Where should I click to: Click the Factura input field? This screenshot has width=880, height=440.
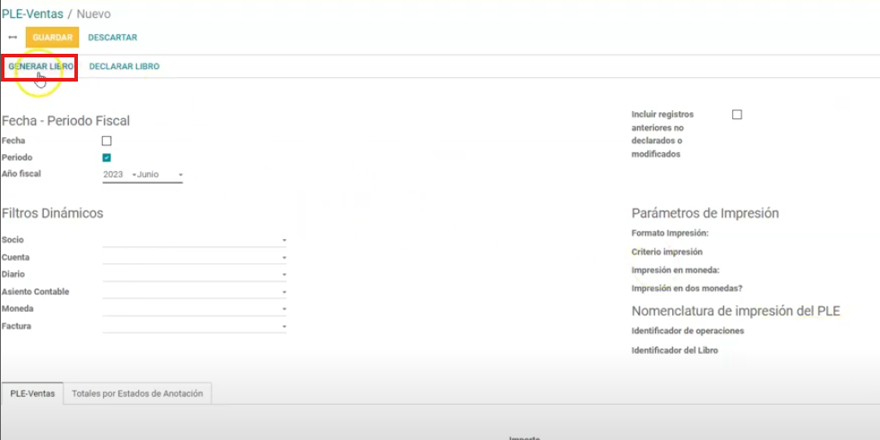pos(190,327)
